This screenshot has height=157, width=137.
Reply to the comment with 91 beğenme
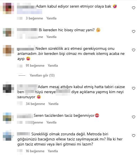[53, 66]
